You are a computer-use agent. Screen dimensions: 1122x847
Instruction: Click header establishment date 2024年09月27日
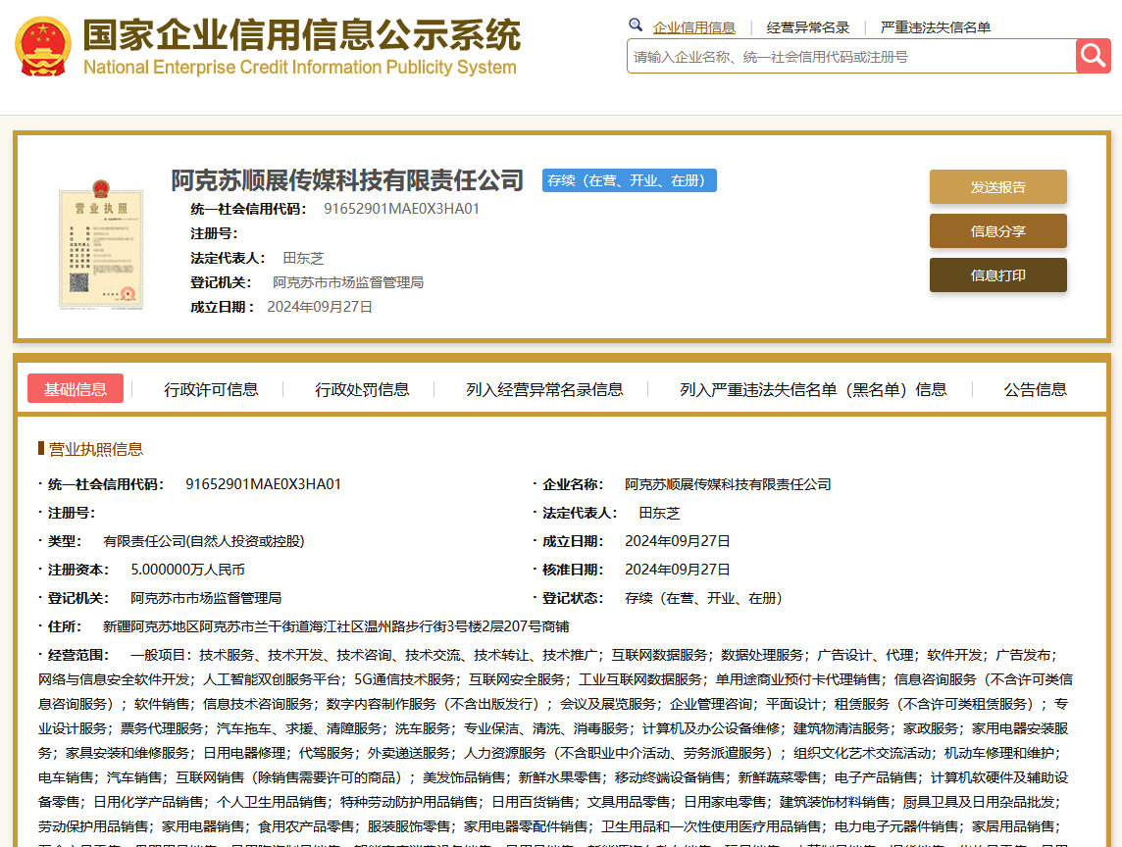pos(320,307)
